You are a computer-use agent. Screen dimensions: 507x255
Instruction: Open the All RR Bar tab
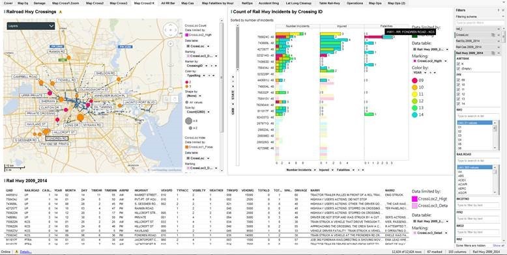coord(167,3)
